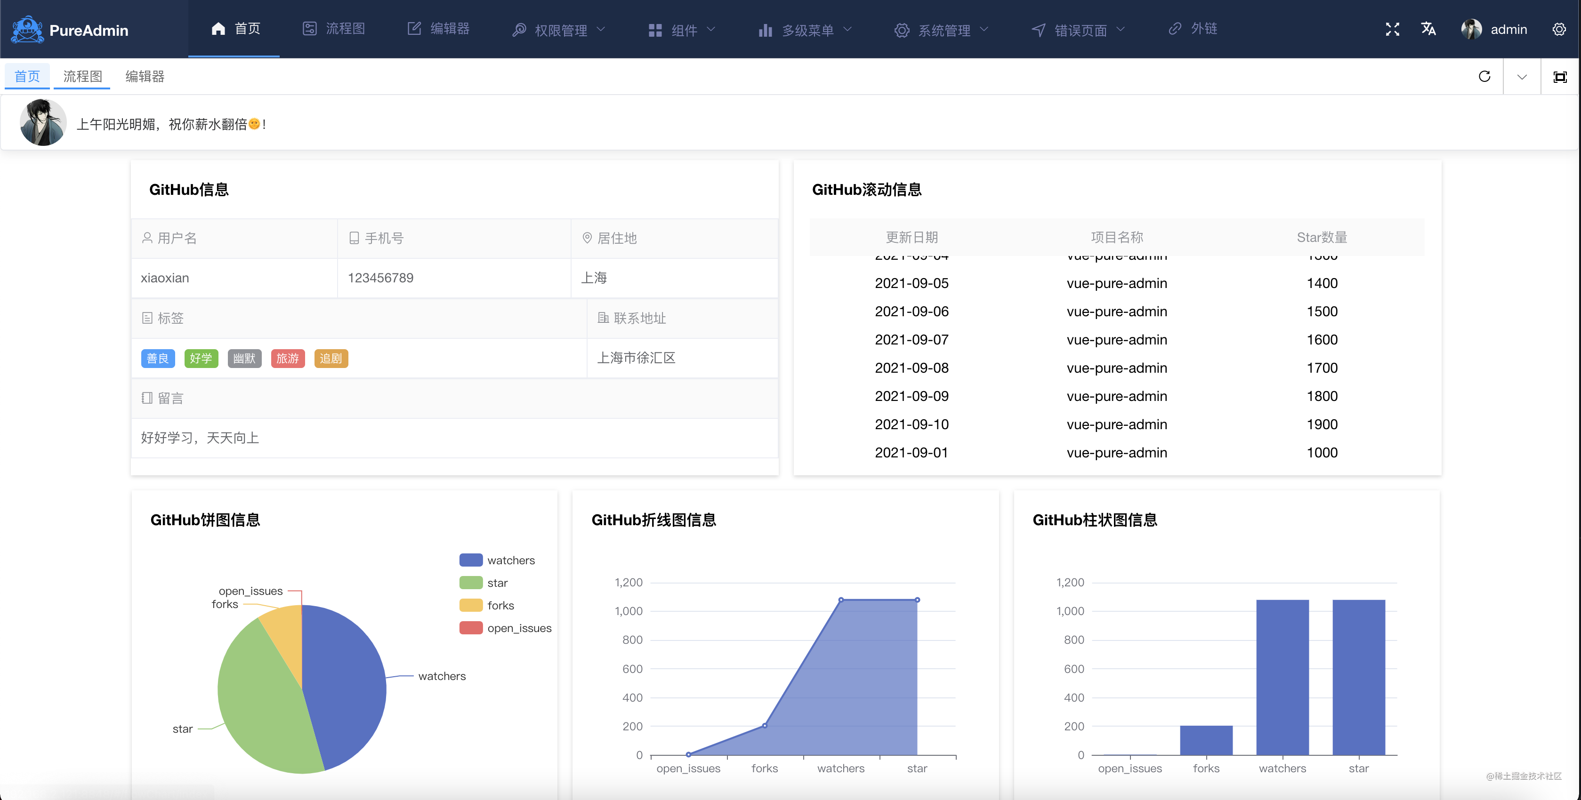The height and width of the screenshot is (800, 1581).
Task: Click the notebook icon next to 留言
Action: (x=147, y=398)
